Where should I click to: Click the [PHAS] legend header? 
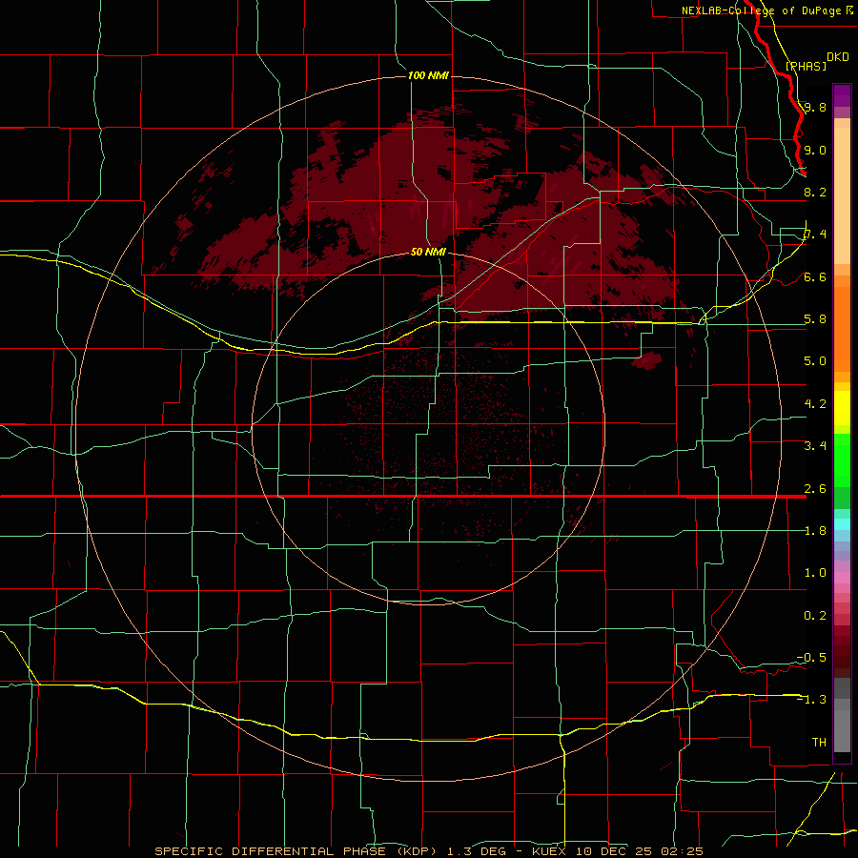click(806, 66)
